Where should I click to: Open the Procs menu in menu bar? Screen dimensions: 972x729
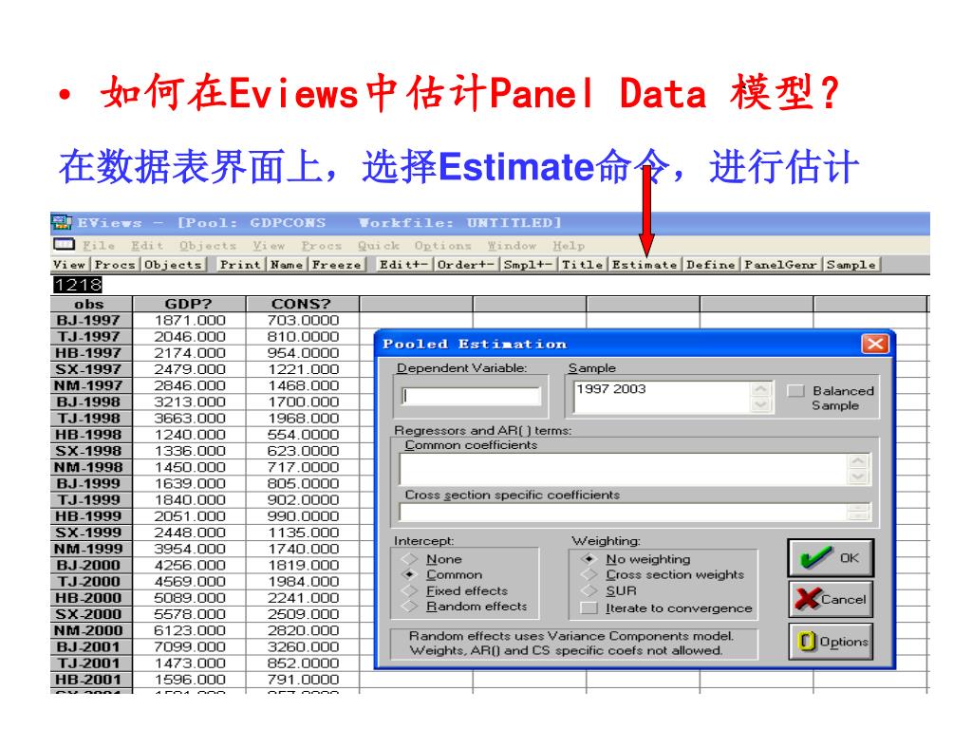[x=321, y=246]
